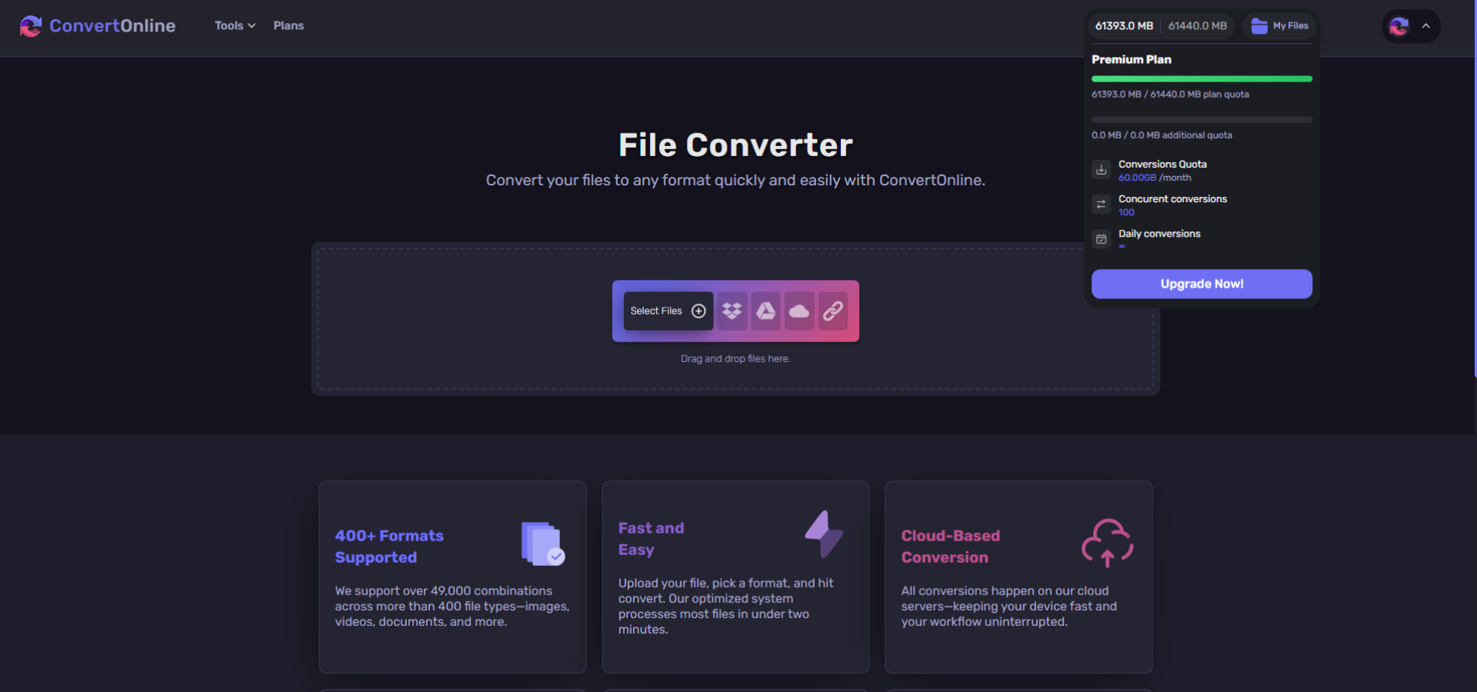Open My Files folder
Screen dimensions: 1477x692
[1279, 25]
